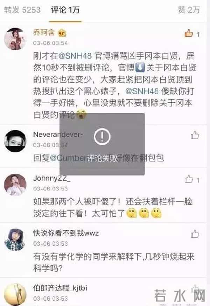Open username 快说你看不到我wwz profile
The width and height of the screenshot is (210, 306).
66,233
